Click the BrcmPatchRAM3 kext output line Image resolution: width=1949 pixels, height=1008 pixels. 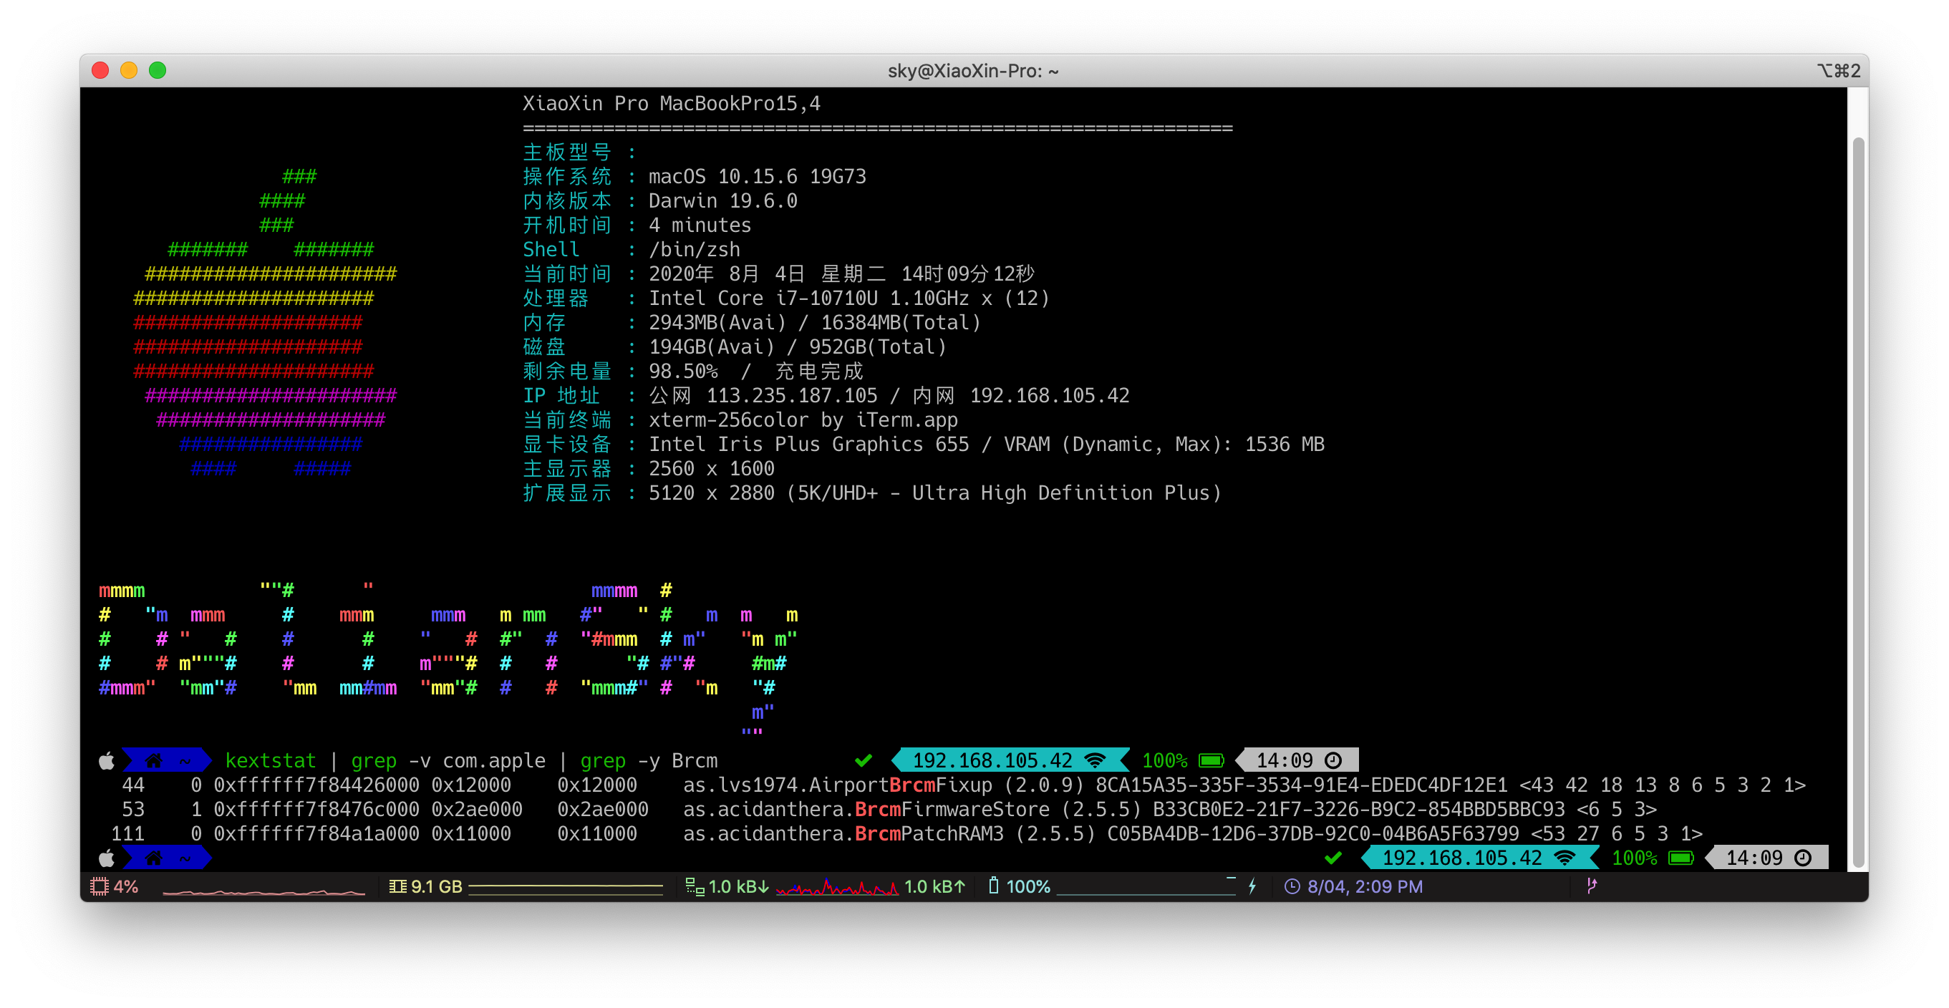click(x=906, y=833)
